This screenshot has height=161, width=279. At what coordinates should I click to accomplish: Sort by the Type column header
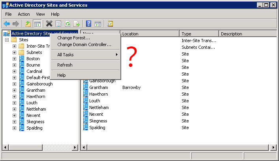click(x=199, y=34)
